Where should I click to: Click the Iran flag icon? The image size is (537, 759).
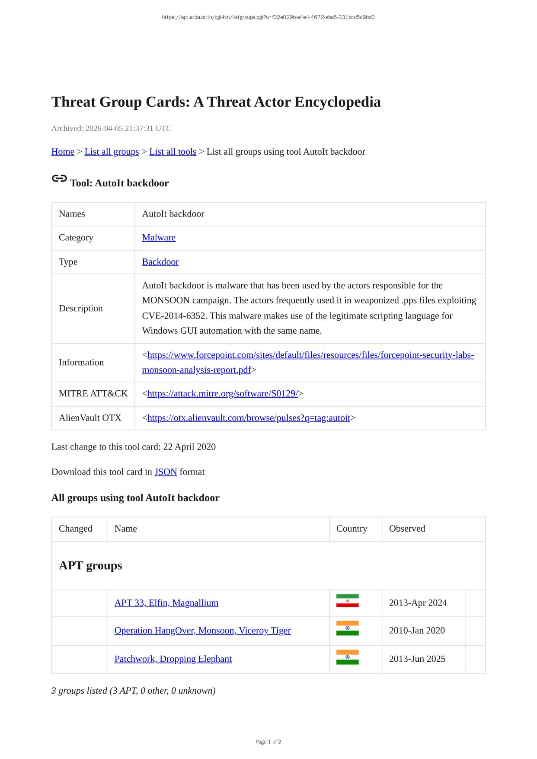[x=347, y=601]
